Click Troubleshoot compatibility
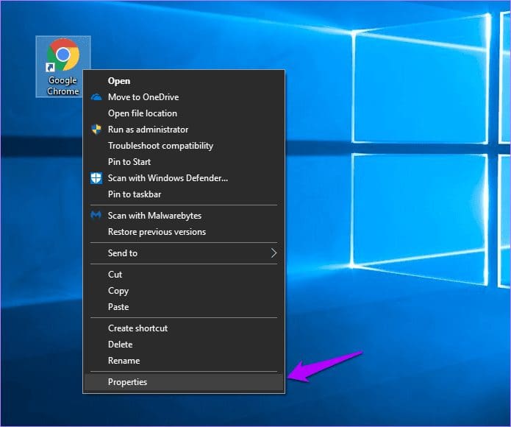Image resolution: width=511 pixels, height=427 pixels. [x=184, y=146]
